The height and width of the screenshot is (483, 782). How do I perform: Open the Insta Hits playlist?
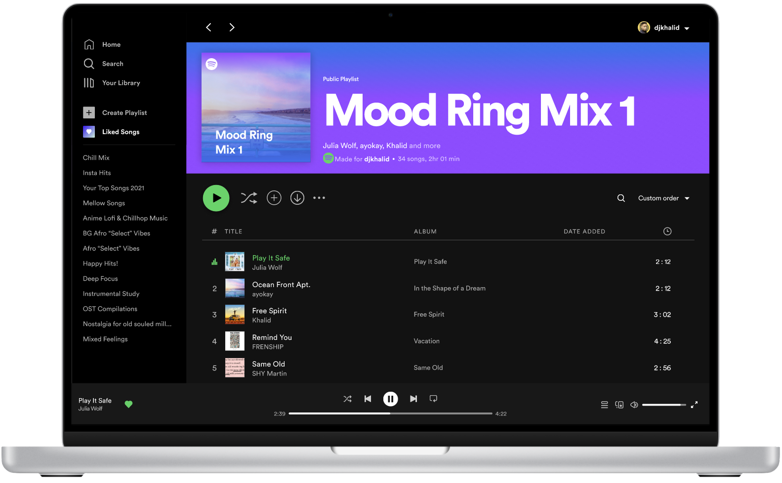point(97,173)
